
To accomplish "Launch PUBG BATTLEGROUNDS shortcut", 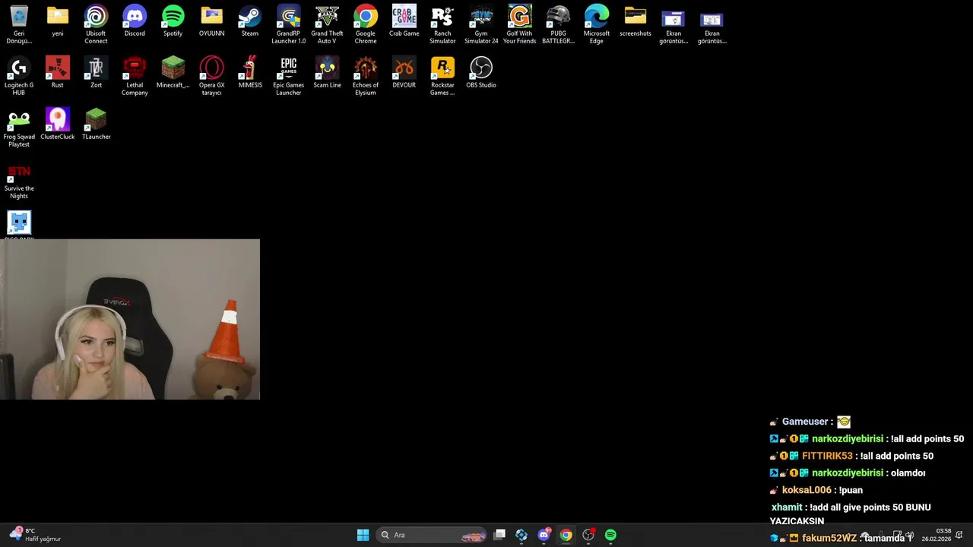I will tap(558, 24).
